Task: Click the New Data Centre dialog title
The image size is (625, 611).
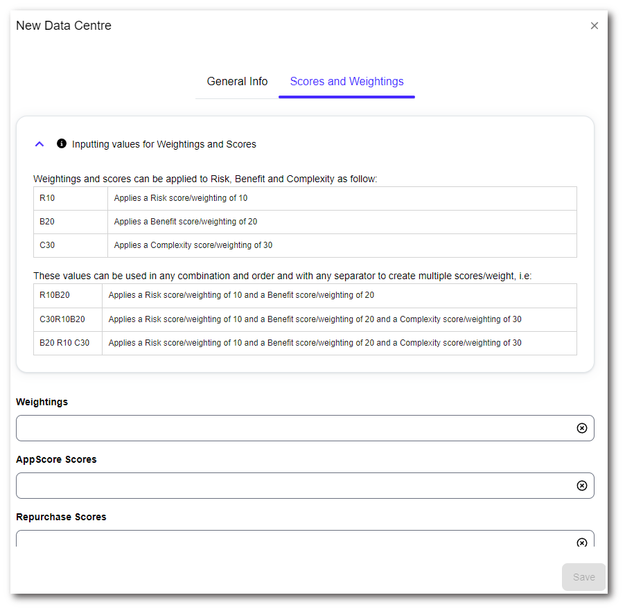Action: pos(64,26)
